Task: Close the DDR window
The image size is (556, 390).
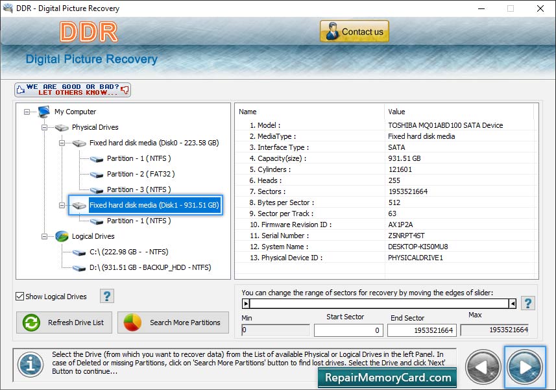Action: point(540,8)
